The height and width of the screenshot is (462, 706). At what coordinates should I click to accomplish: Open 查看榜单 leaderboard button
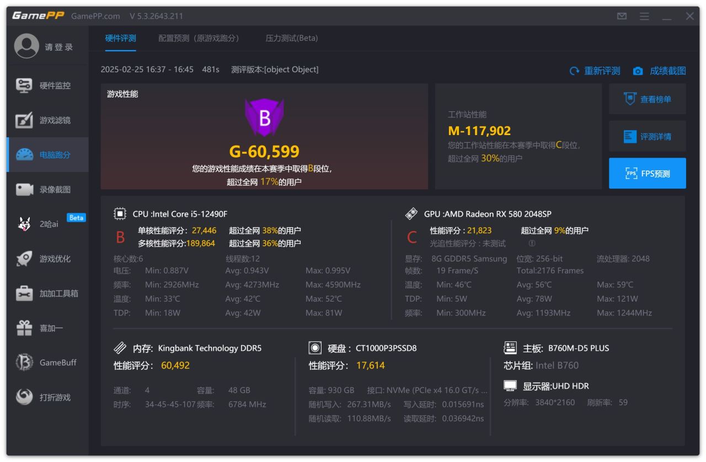coord(648,99)
